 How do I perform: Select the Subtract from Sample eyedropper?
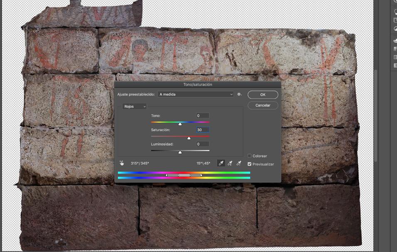tap(238, 163)
